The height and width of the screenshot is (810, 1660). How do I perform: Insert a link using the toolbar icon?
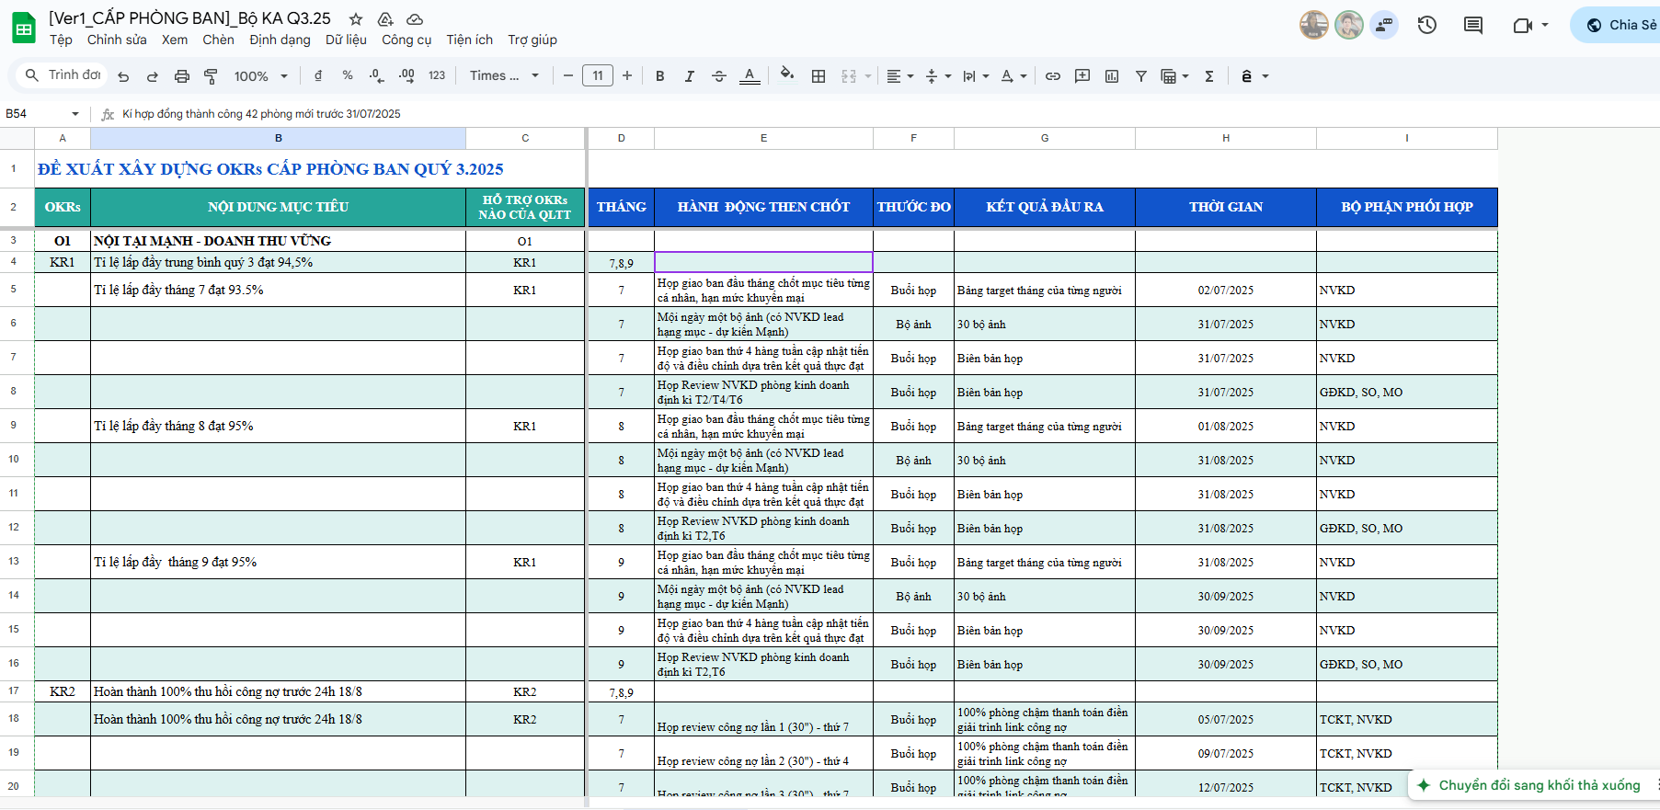tap(1053, 76)
